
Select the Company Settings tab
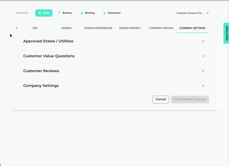click(x=192, y=28)
